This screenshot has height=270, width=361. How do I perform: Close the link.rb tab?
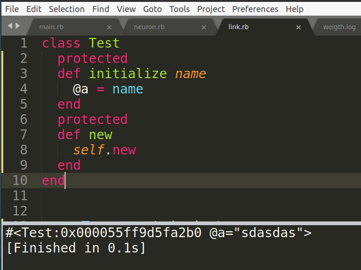298,27
